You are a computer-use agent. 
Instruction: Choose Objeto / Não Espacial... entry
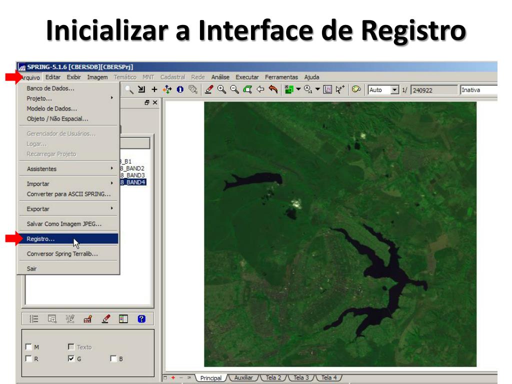pyautogui.click(x=68, y=118)
